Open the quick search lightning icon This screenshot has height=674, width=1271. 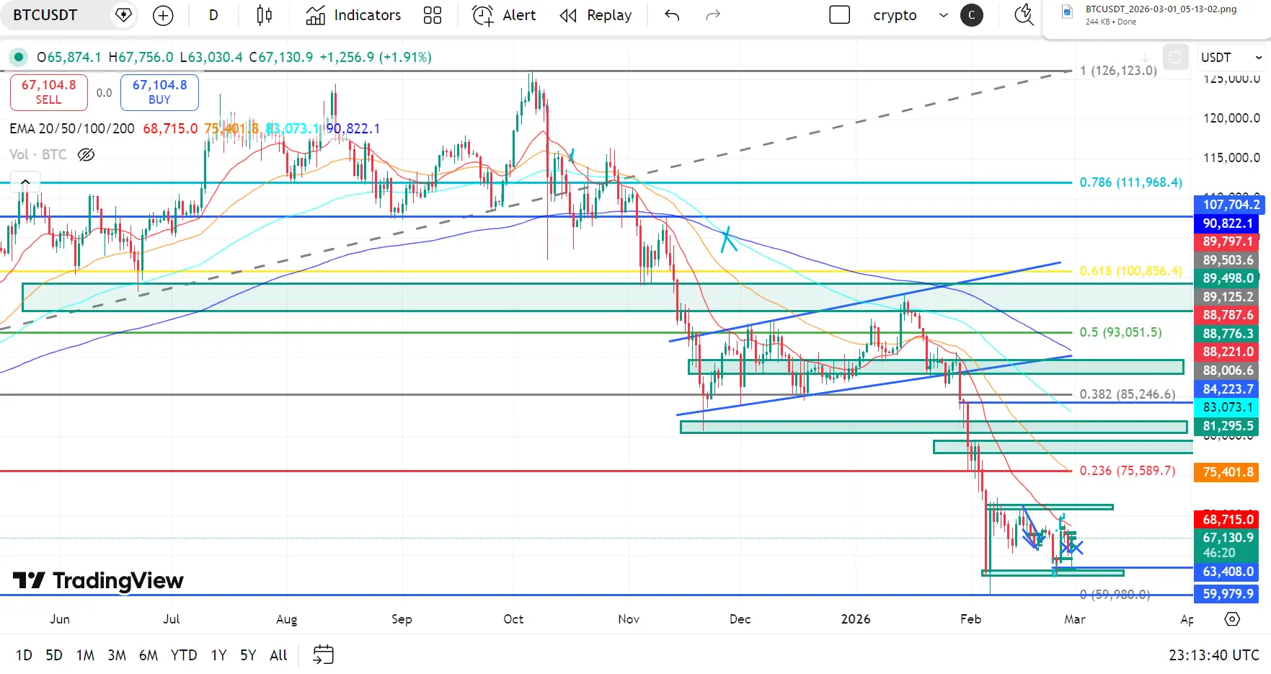coord(1023,15)
